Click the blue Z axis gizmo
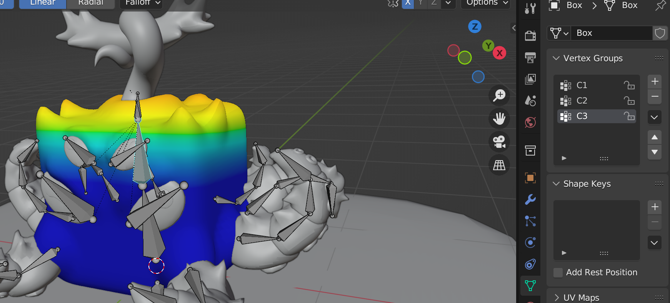 pyautogui.click(x=475, y=27)
